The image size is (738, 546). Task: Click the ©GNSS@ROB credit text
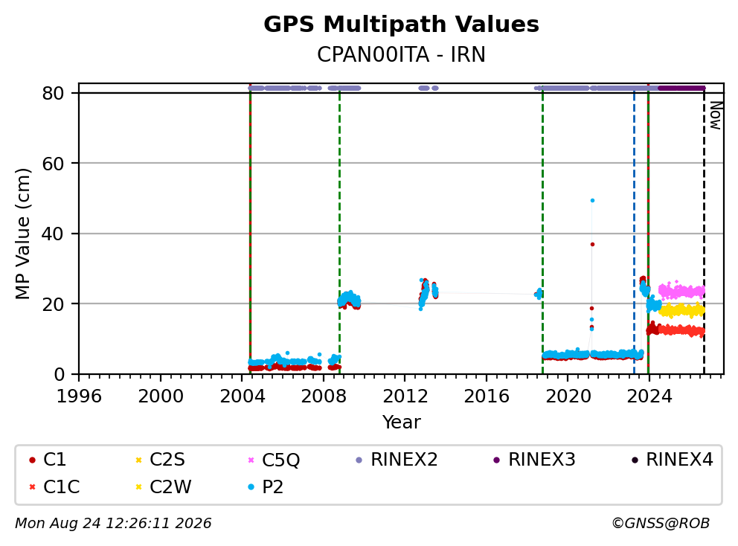tap(661, 523)
